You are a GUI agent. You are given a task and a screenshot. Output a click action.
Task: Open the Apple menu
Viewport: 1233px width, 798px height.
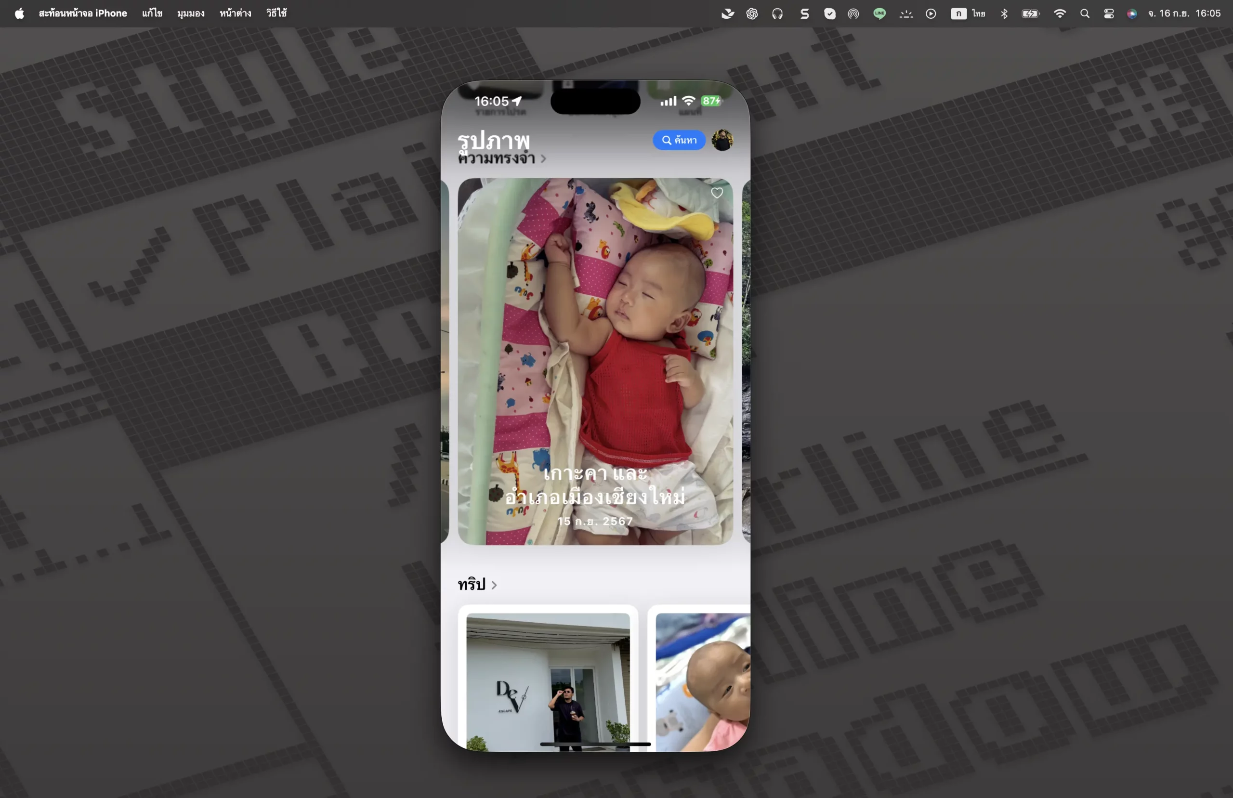[x=19, y=13]
